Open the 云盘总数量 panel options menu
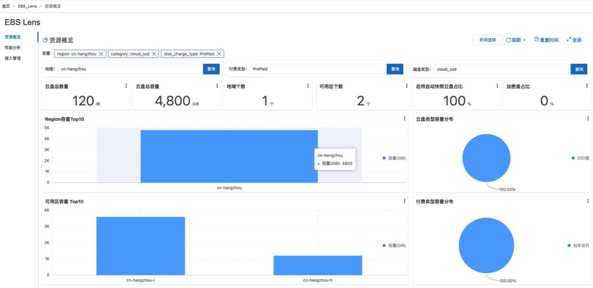The image size is (593, 288). click(126, 86)
